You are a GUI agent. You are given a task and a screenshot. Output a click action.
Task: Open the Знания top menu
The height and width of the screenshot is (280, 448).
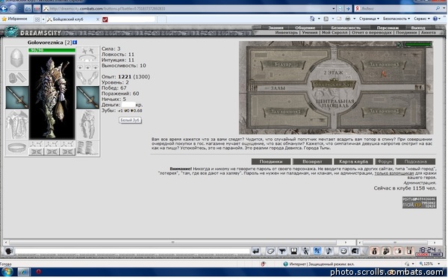[276, 28]
